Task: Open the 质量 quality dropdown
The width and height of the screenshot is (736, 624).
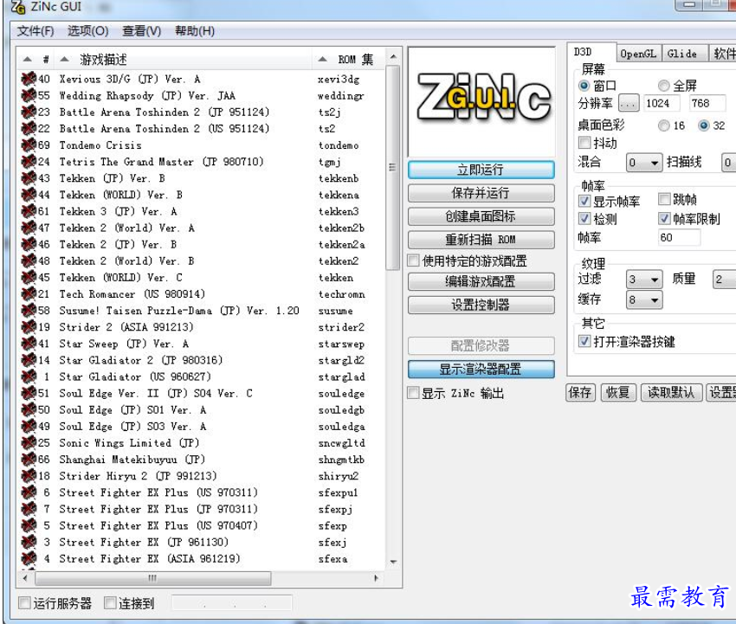Action: 724,280
